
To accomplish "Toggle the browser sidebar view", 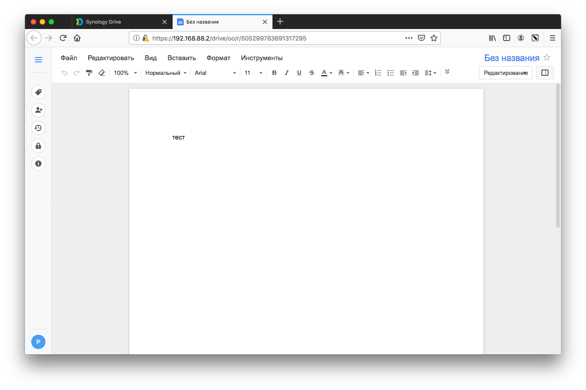I will pyautogui.click(x=507, y=38).
